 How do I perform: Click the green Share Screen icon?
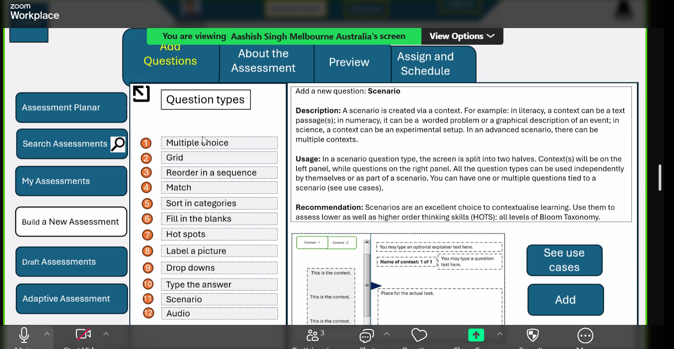click(476, 335)
